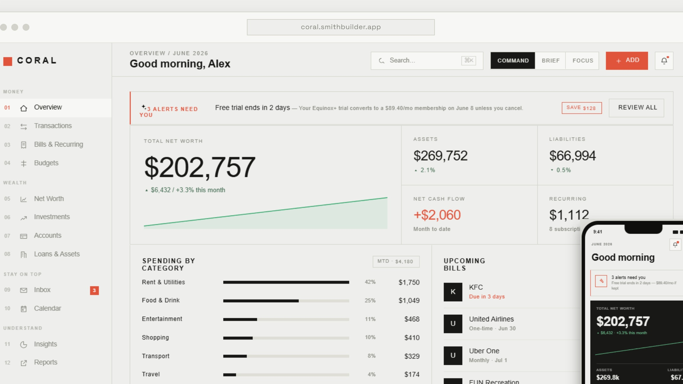The height and width of the screenshot is (384, 683).
Task: Click the Save $128 button
Action: [581, 108]
